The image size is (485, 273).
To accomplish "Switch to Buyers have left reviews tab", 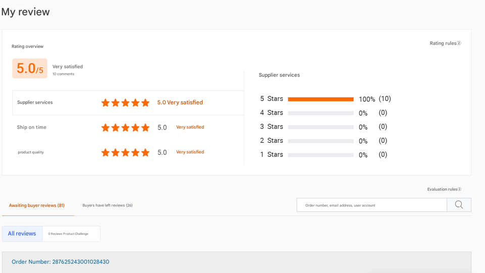I will pos(107,205).
